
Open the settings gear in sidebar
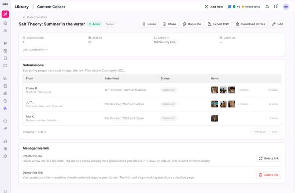[5, 149]
